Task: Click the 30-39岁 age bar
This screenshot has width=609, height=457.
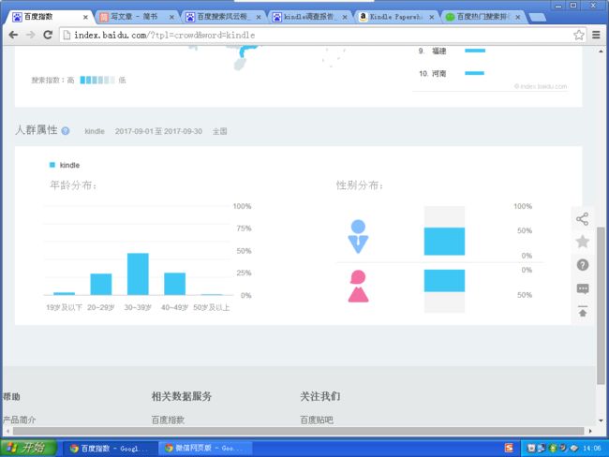Action: tap(138, 274)
